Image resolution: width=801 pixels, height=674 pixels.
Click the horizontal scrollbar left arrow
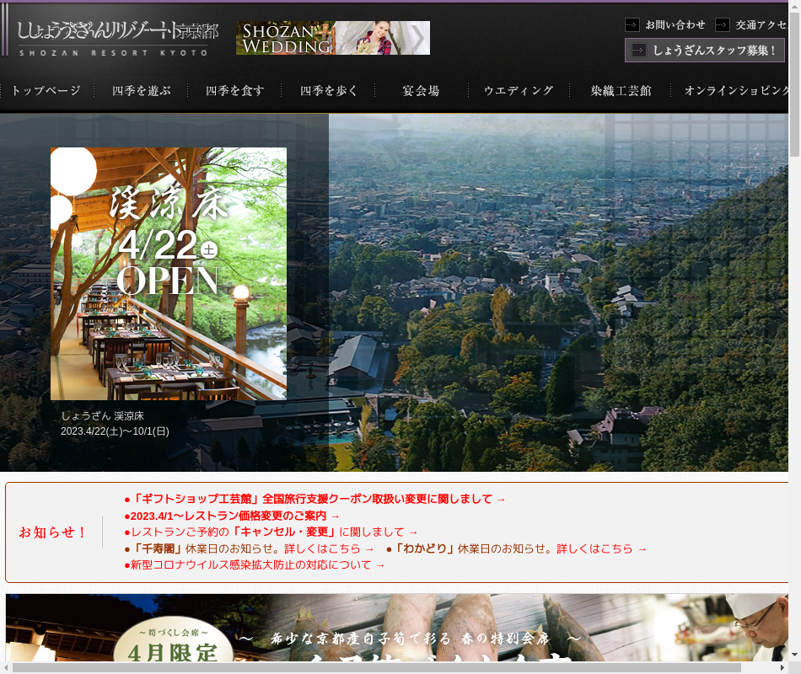(x=6, y=667)
